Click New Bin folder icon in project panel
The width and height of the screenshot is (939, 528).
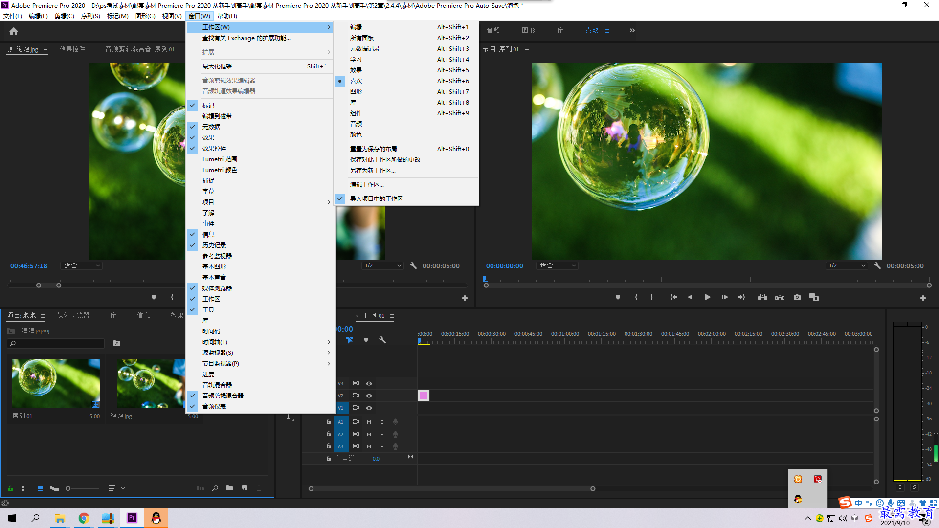(229, 488)
